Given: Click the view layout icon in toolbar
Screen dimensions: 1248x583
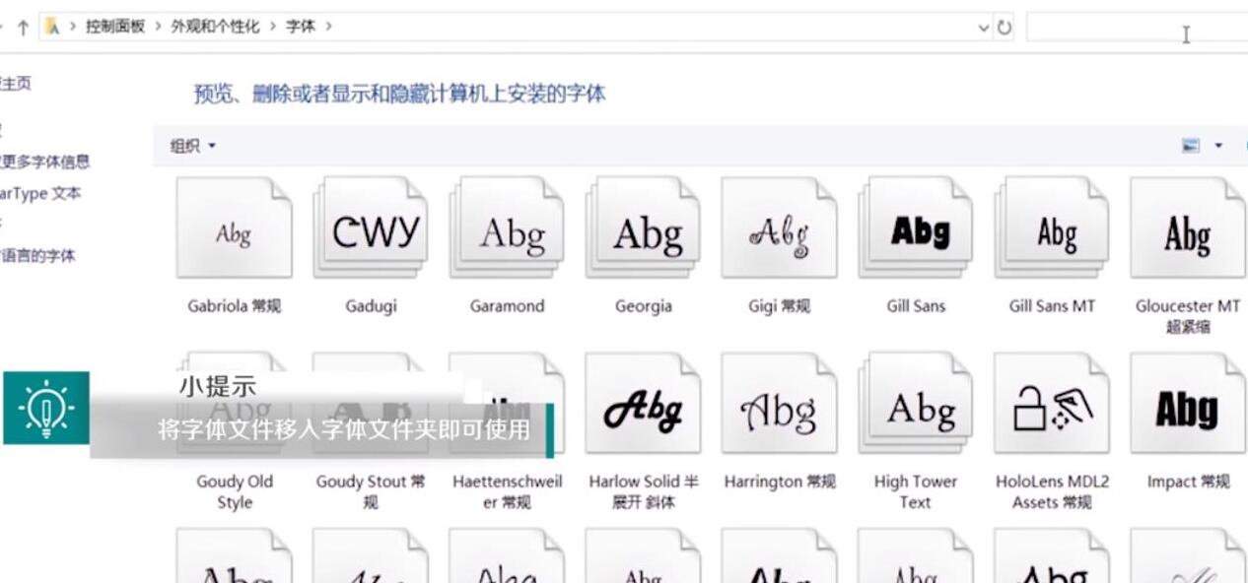Looking at the screenshot, I should coord(1191,146).
